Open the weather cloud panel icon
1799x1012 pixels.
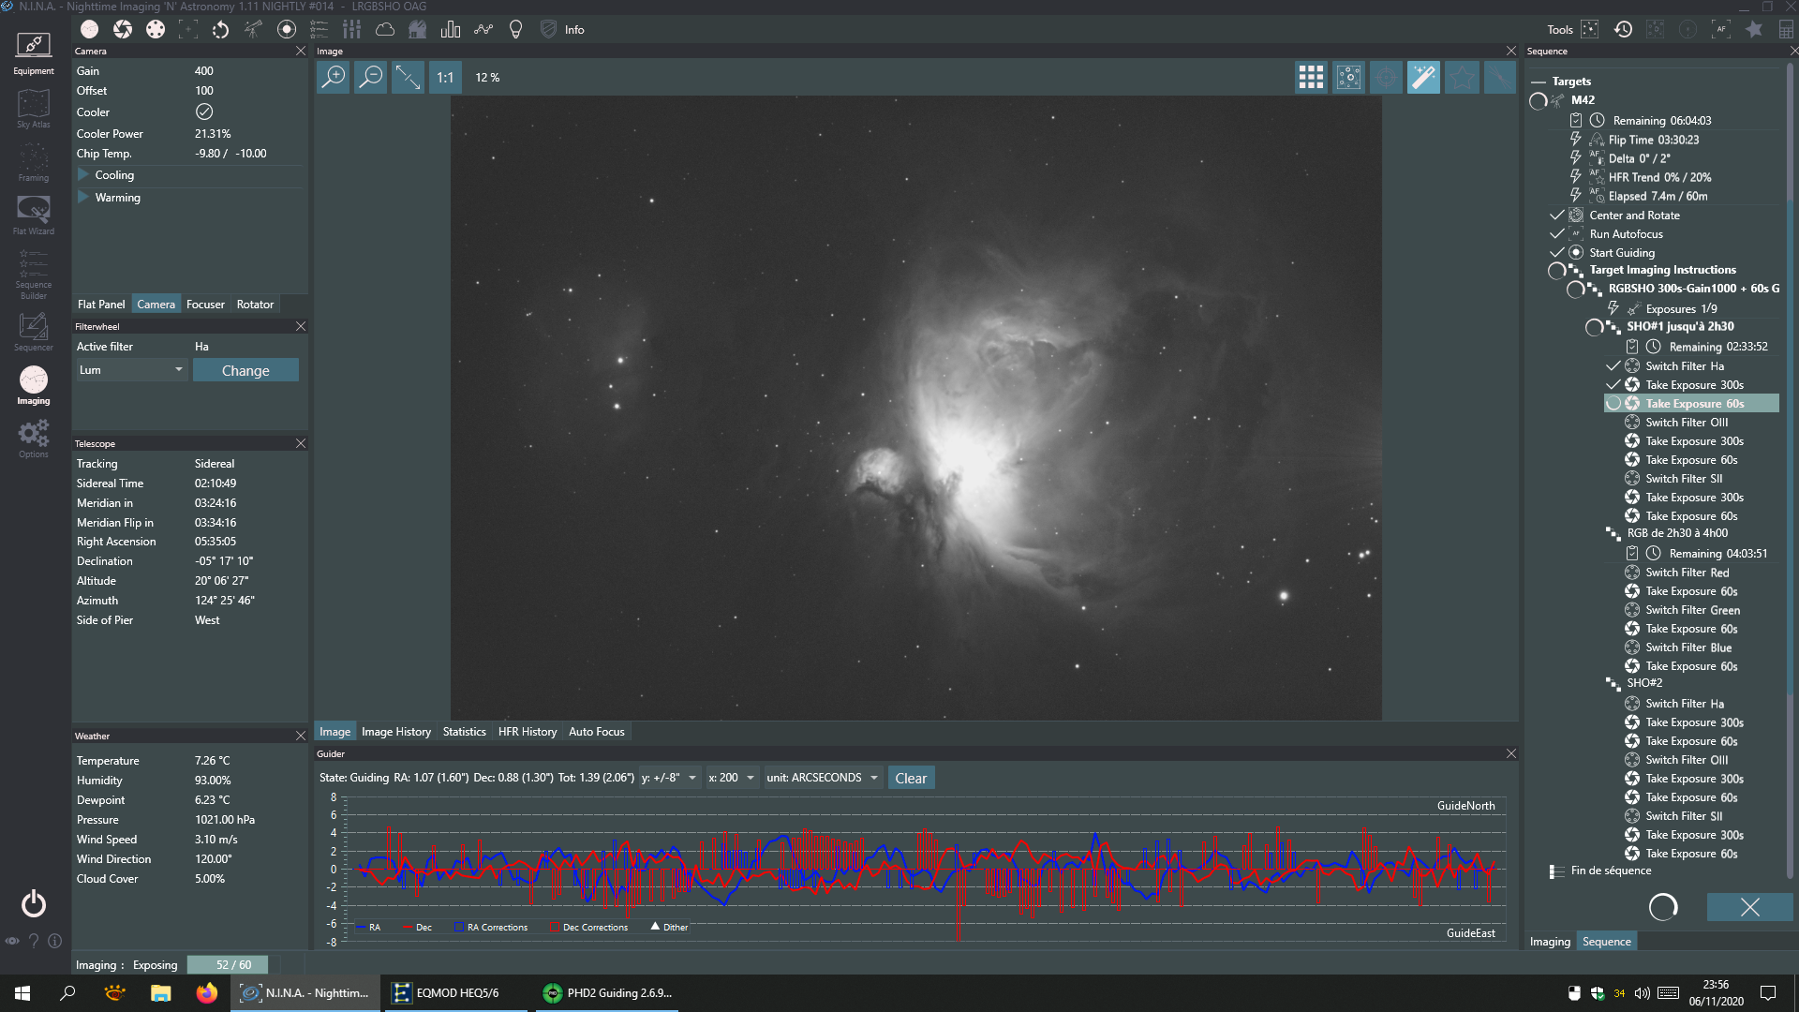click(x=384, y=30)
